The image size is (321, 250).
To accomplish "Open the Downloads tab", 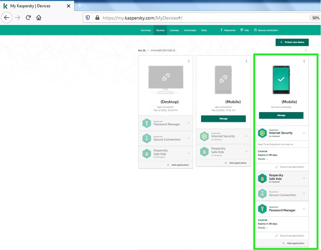I will (x=190, y=30).
